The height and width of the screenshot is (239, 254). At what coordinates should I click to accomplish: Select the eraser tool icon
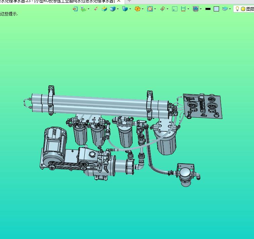coord(96,9)
